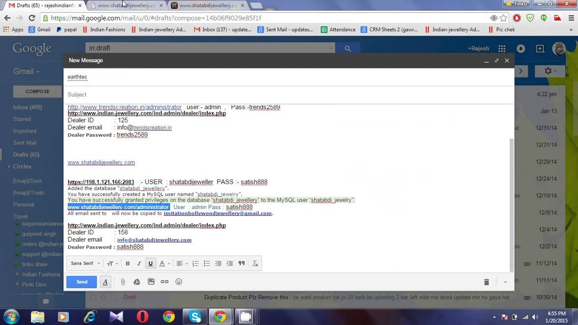Reload the page in Chrome
Image resolution: width=578 pixels, height=325 pixels.
32,18
